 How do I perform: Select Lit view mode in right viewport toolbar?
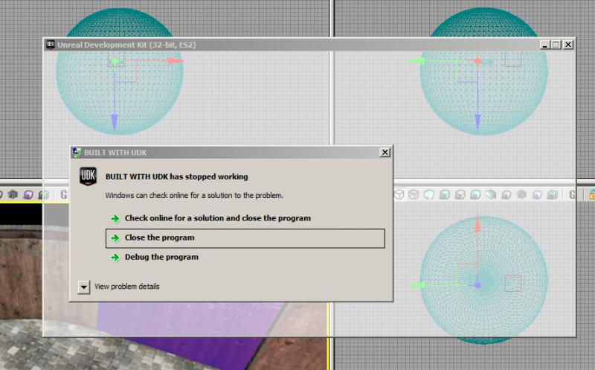(x=444, y=195)
